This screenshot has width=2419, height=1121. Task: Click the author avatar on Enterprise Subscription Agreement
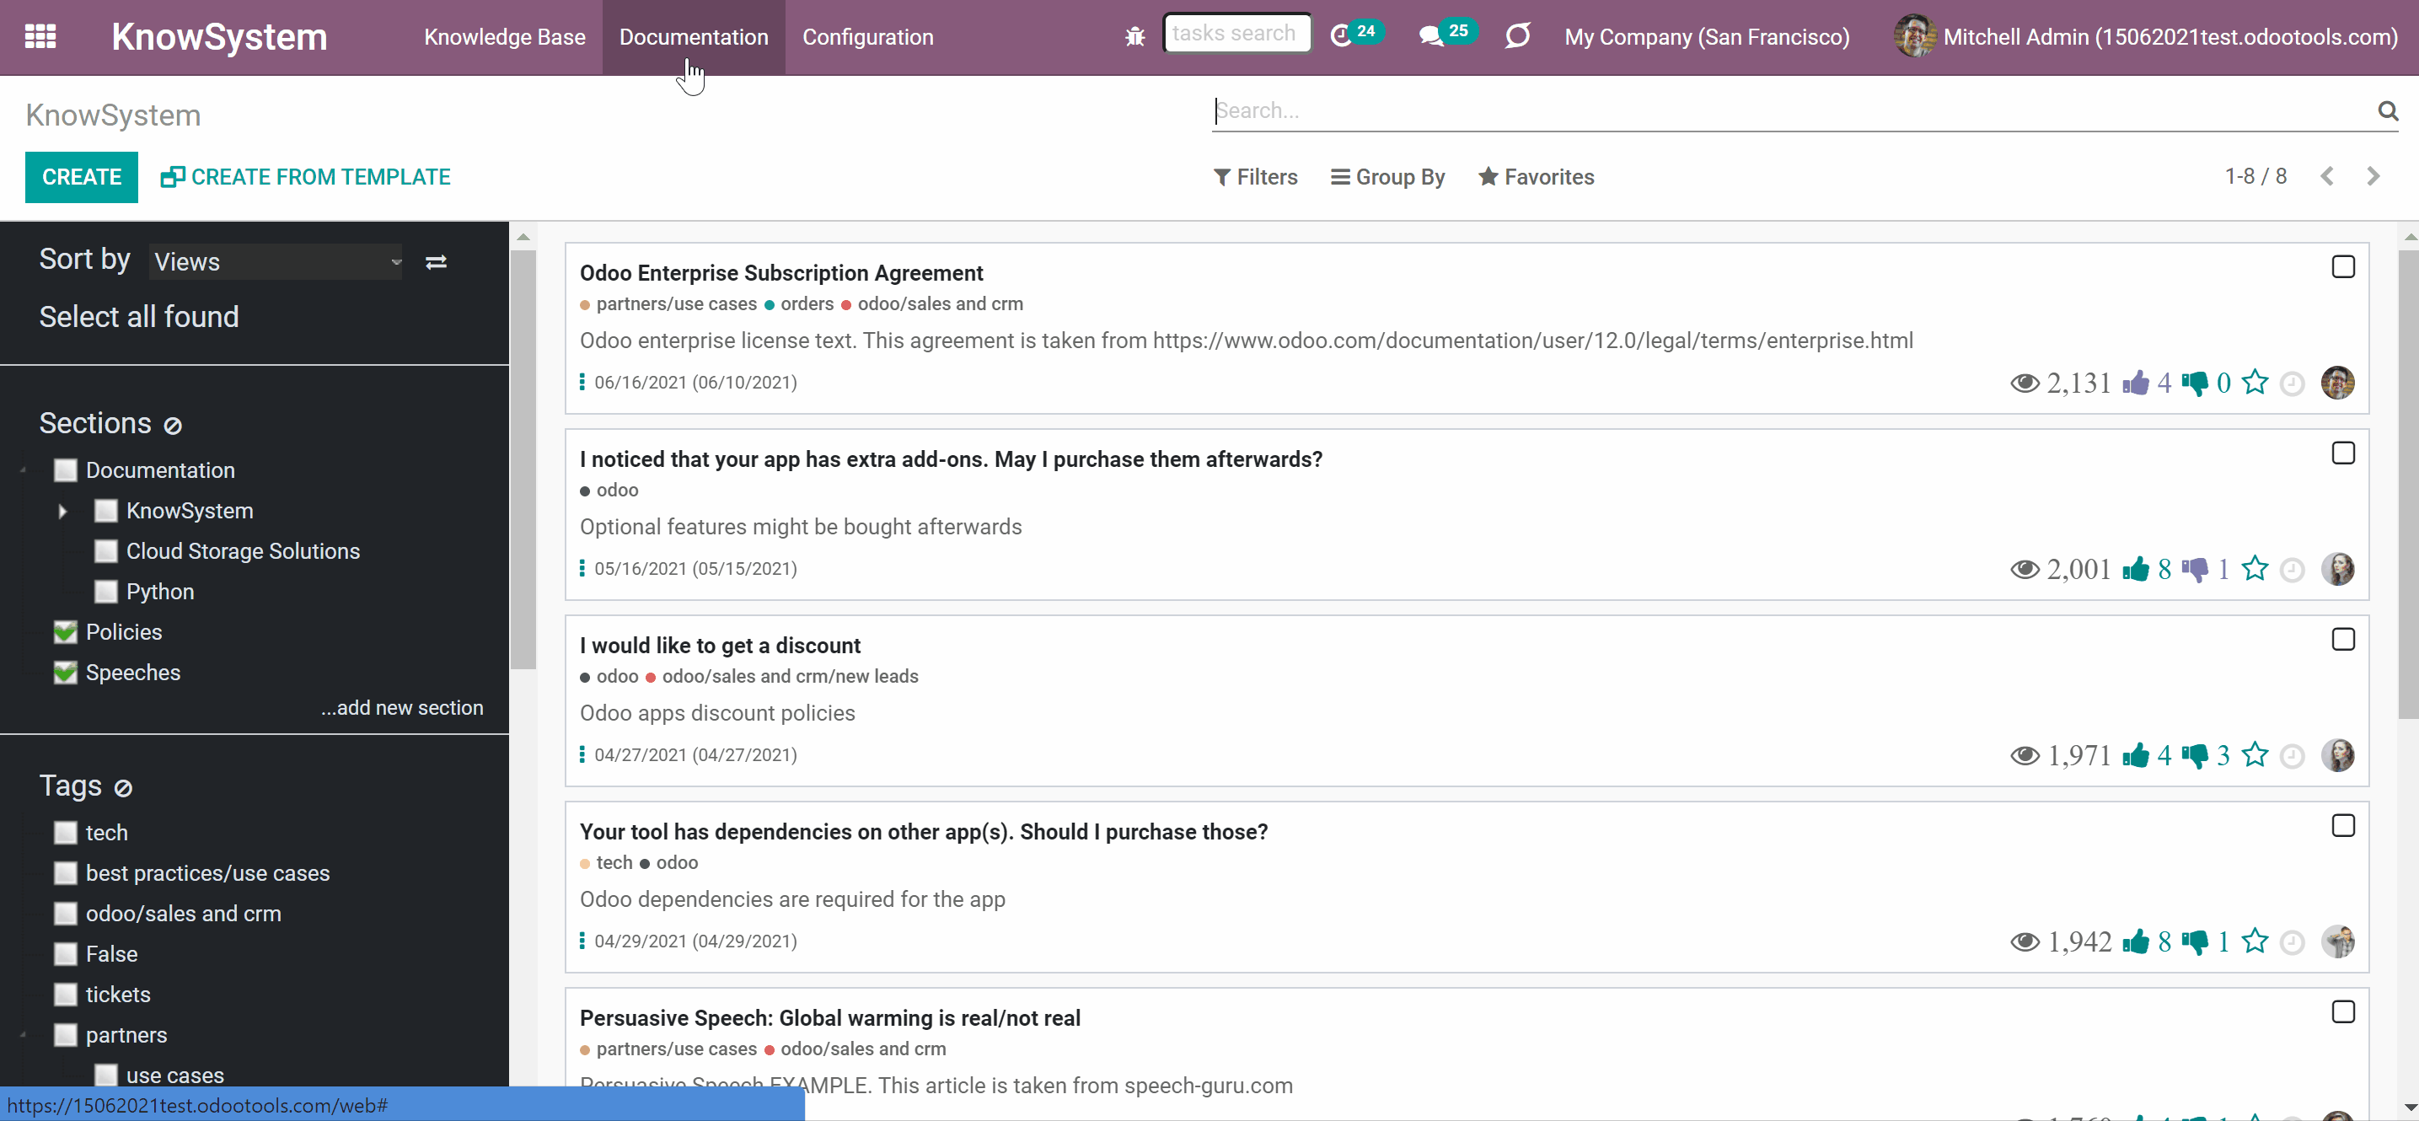(x=2337, y=383)
